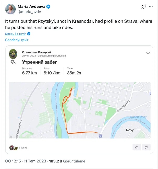
Task: Click the transit stop icon on map
Action: click(x=101, y=136)
